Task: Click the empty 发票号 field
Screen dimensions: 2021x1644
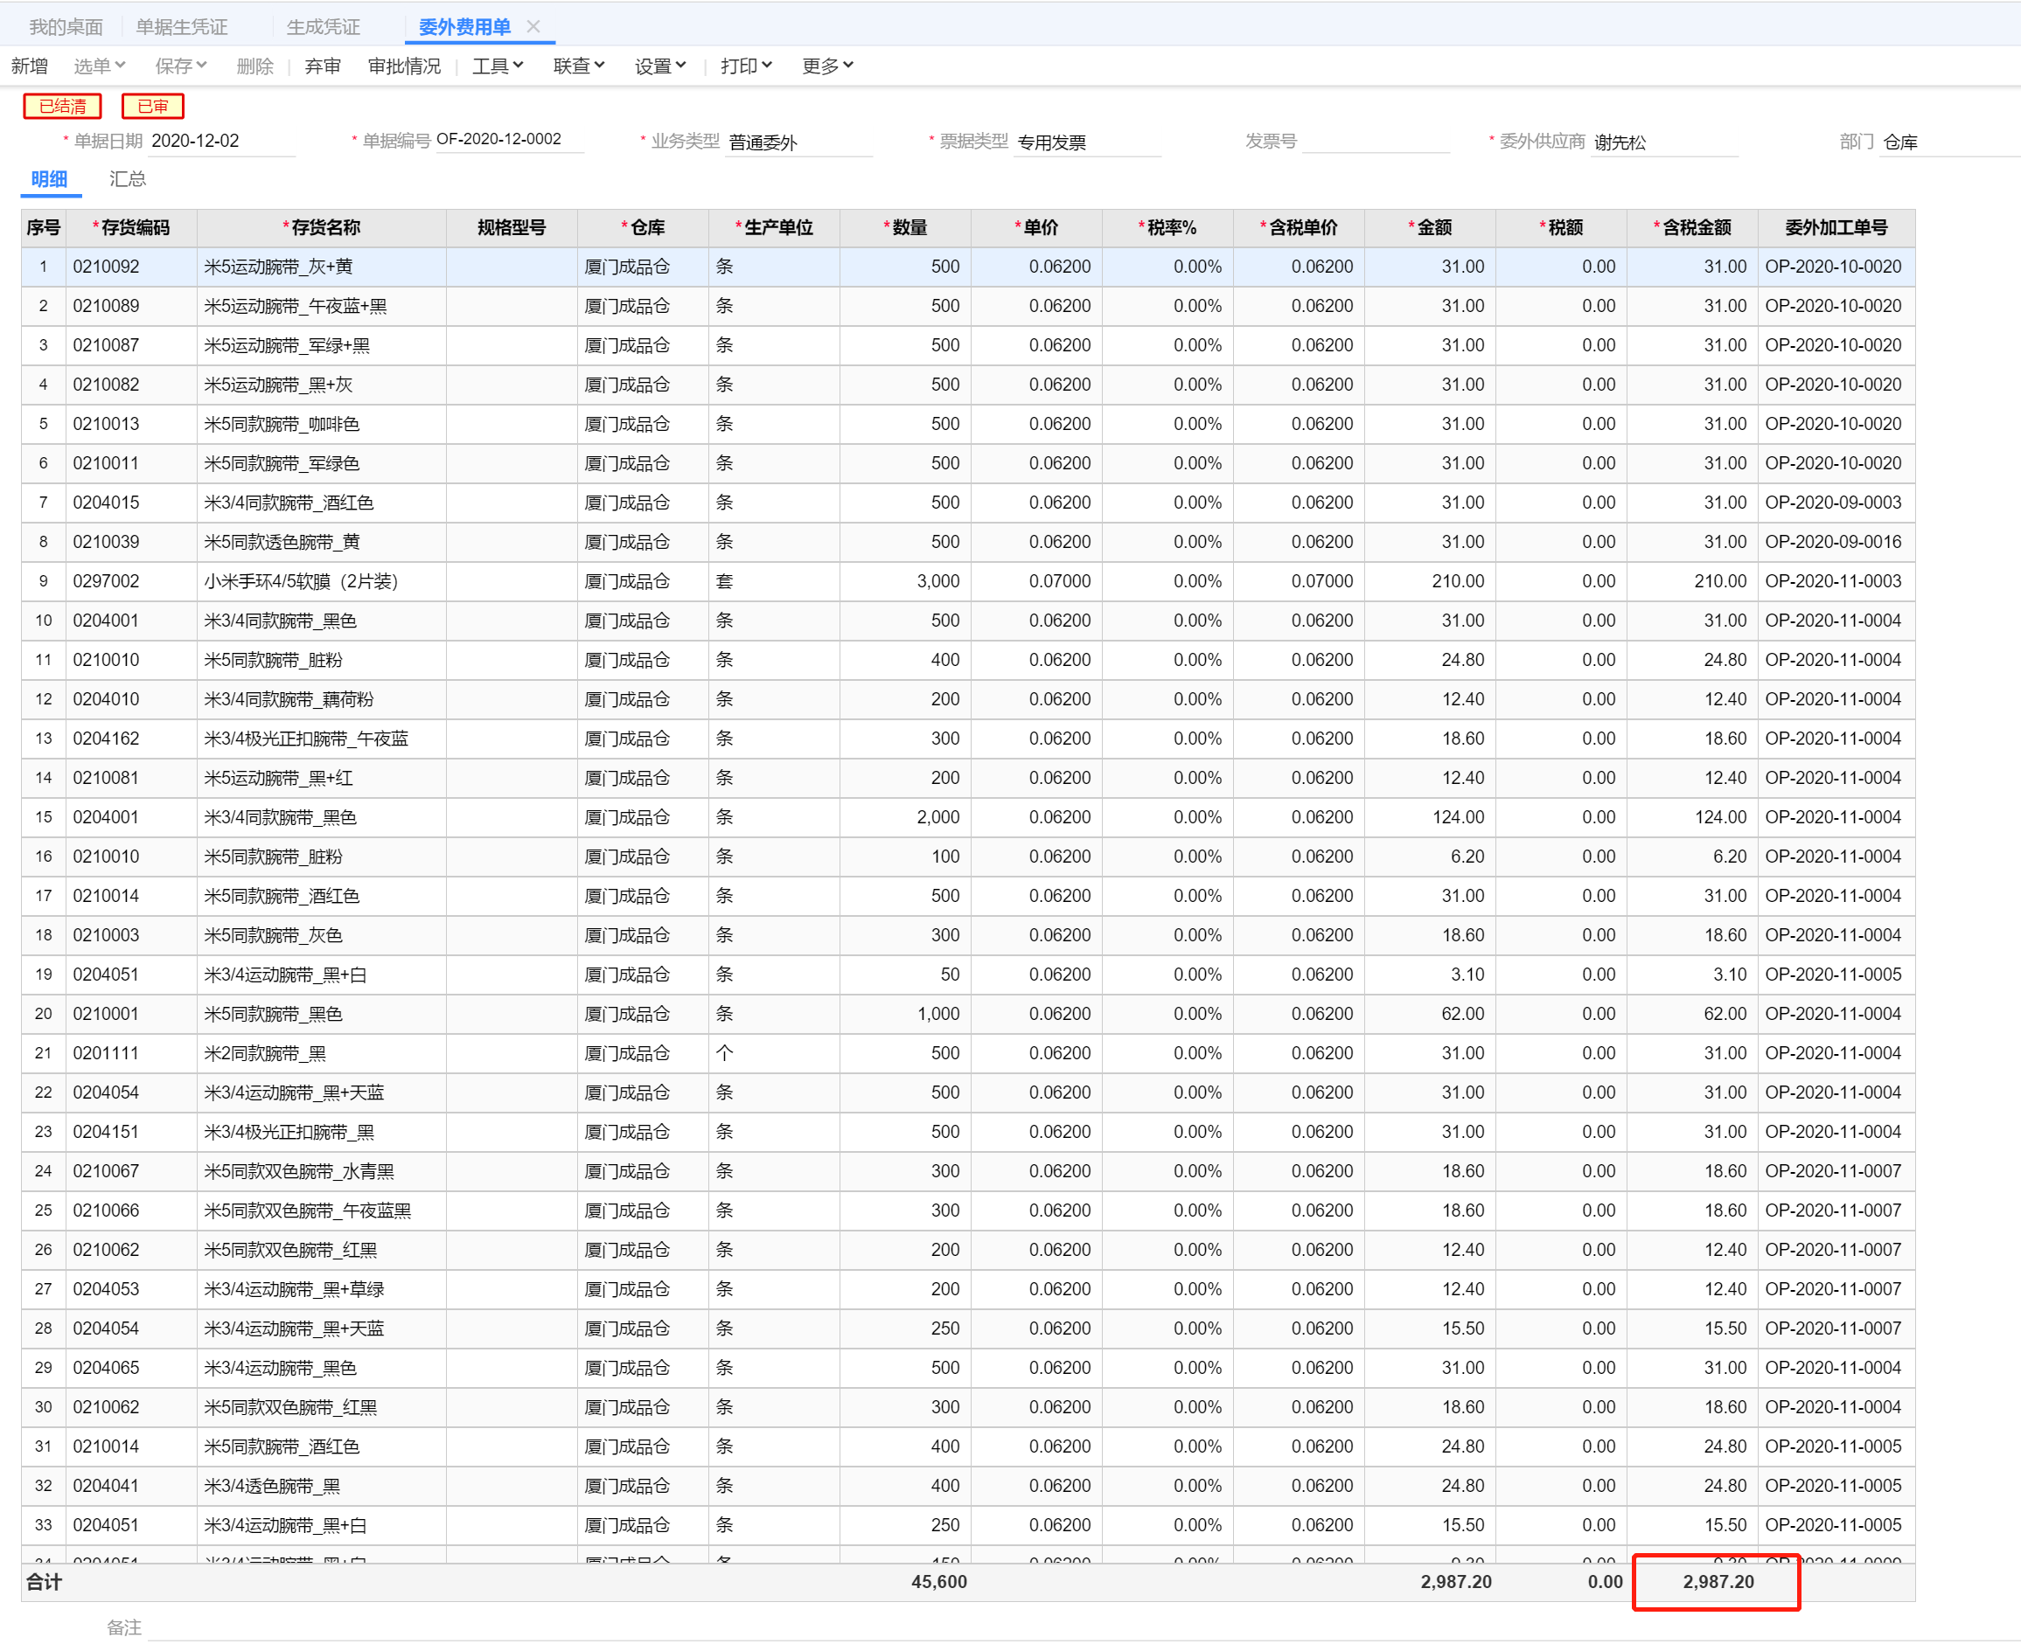Action: point(1376,141)
